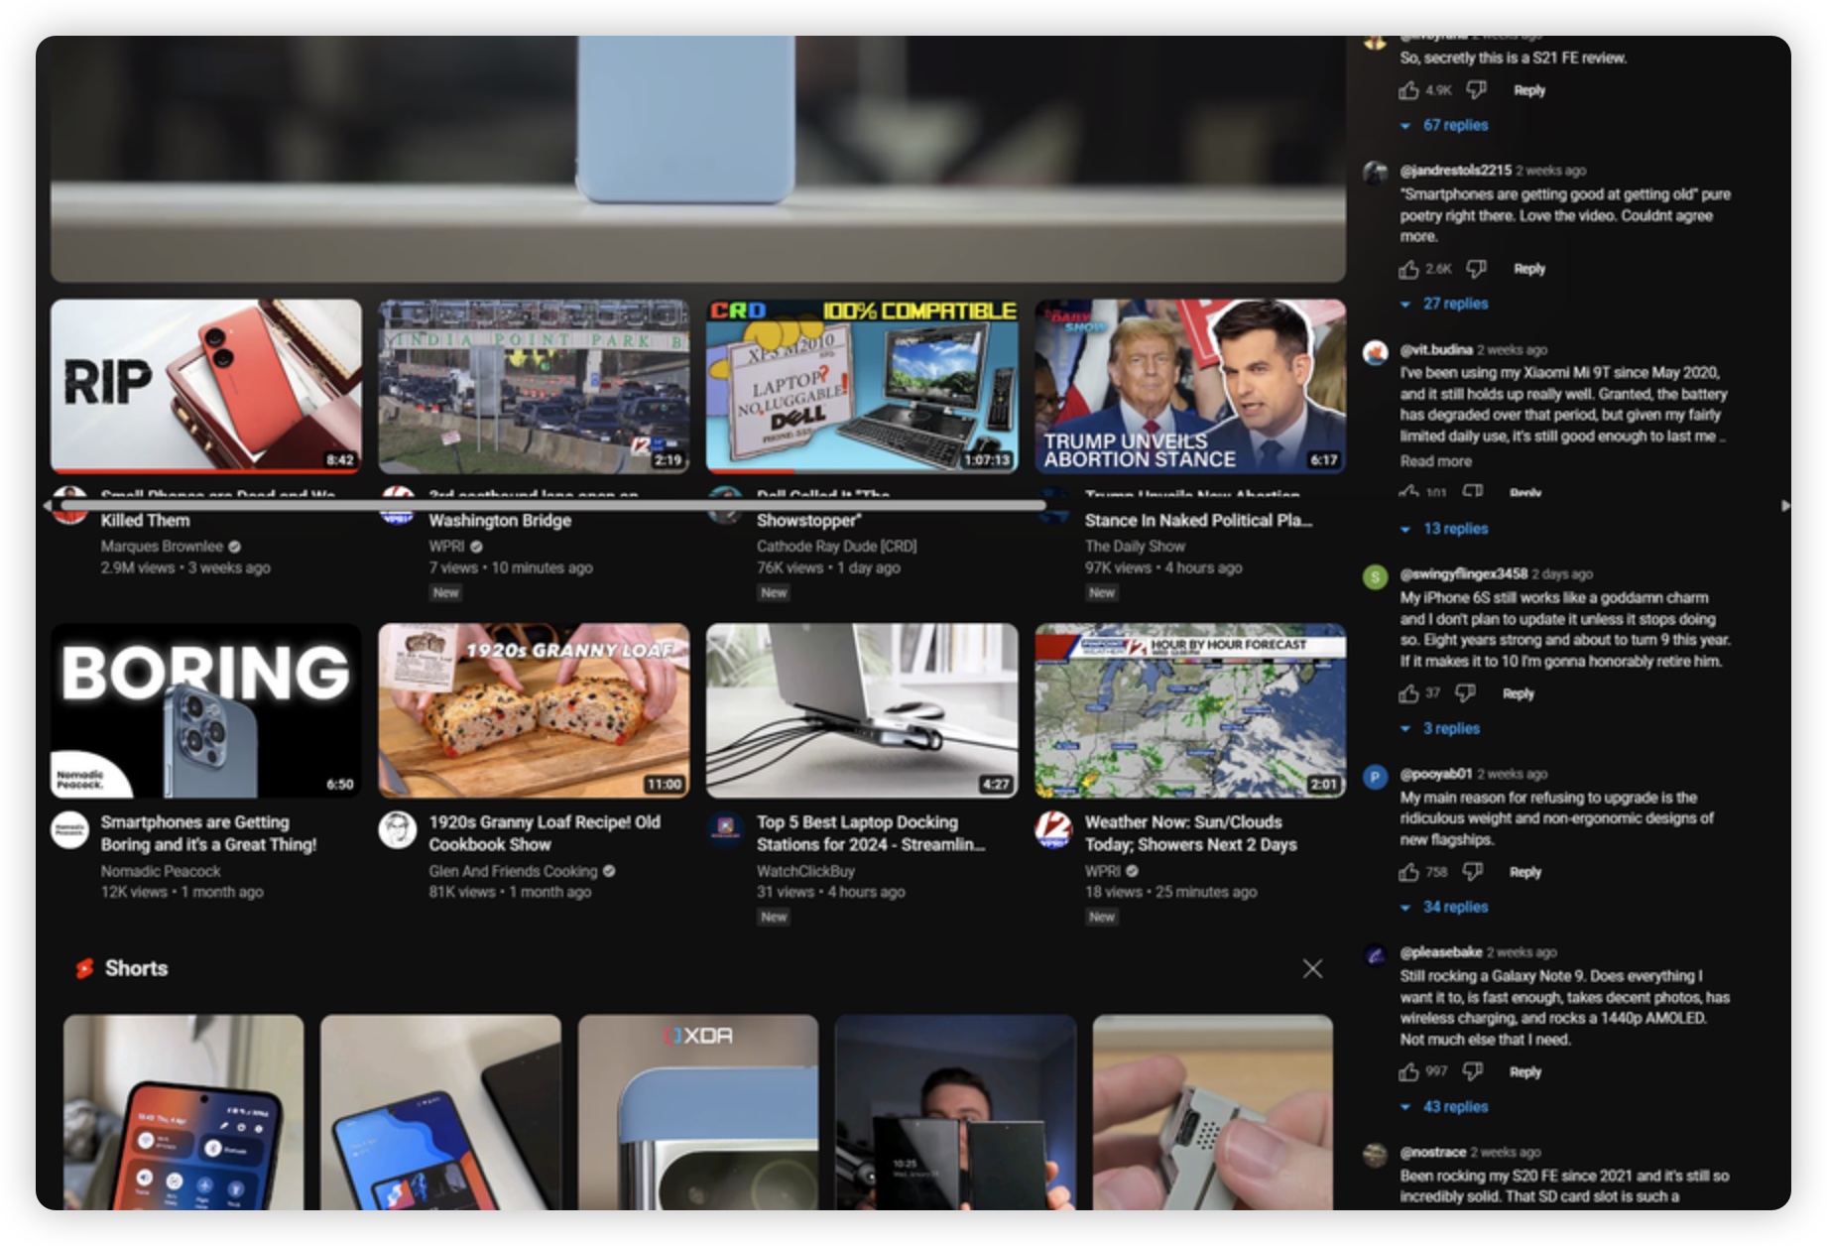Viewport: 1827px width, 1246px height.
Task: Expand the 34 replies thread
Action: tap(1444, 907)
